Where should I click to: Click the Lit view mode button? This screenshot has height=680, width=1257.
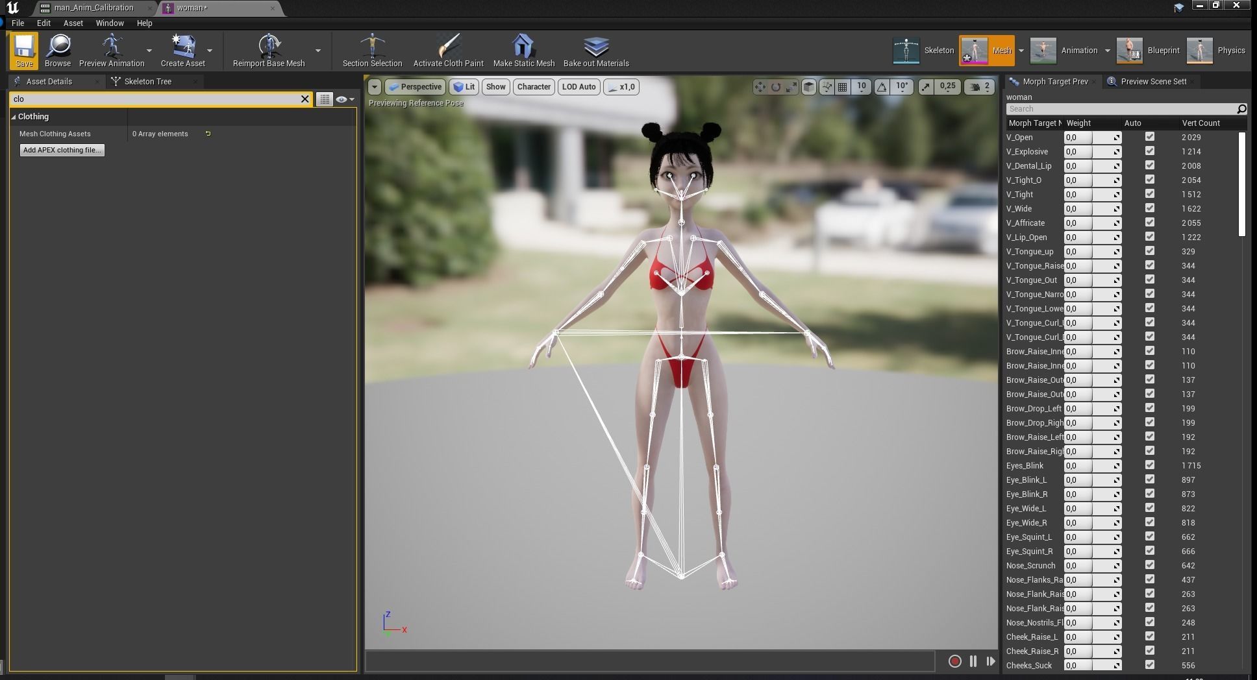point(464,87)
